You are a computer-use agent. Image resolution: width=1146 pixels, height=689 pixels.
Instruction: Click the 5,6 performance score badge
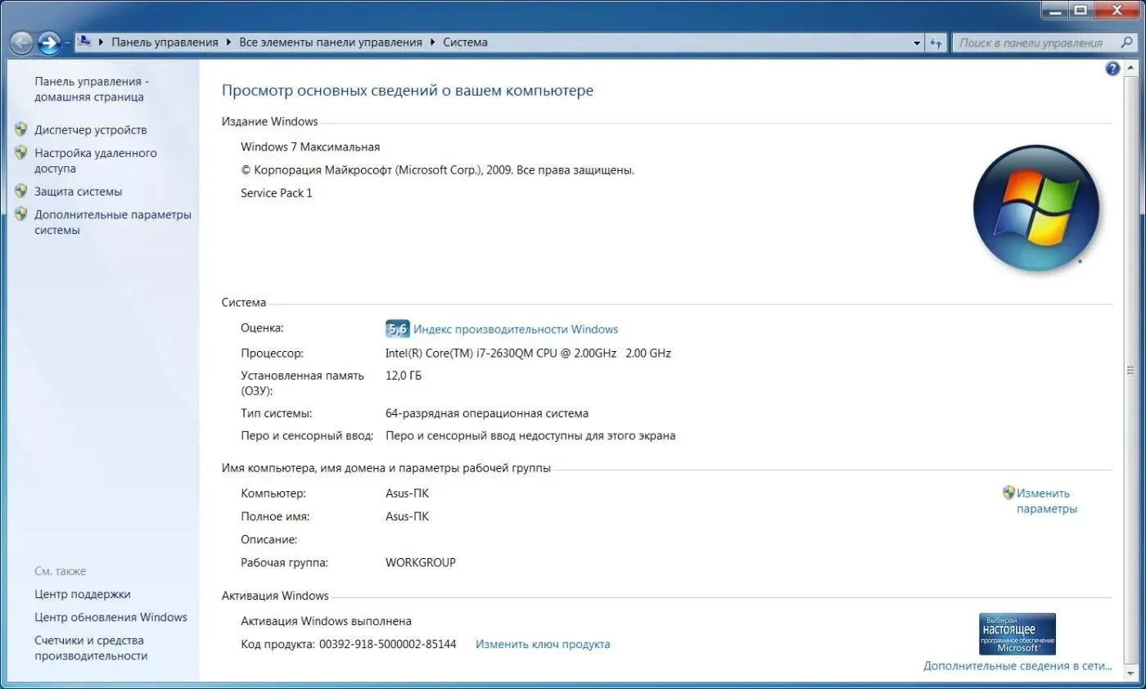[x=396, y=329]
